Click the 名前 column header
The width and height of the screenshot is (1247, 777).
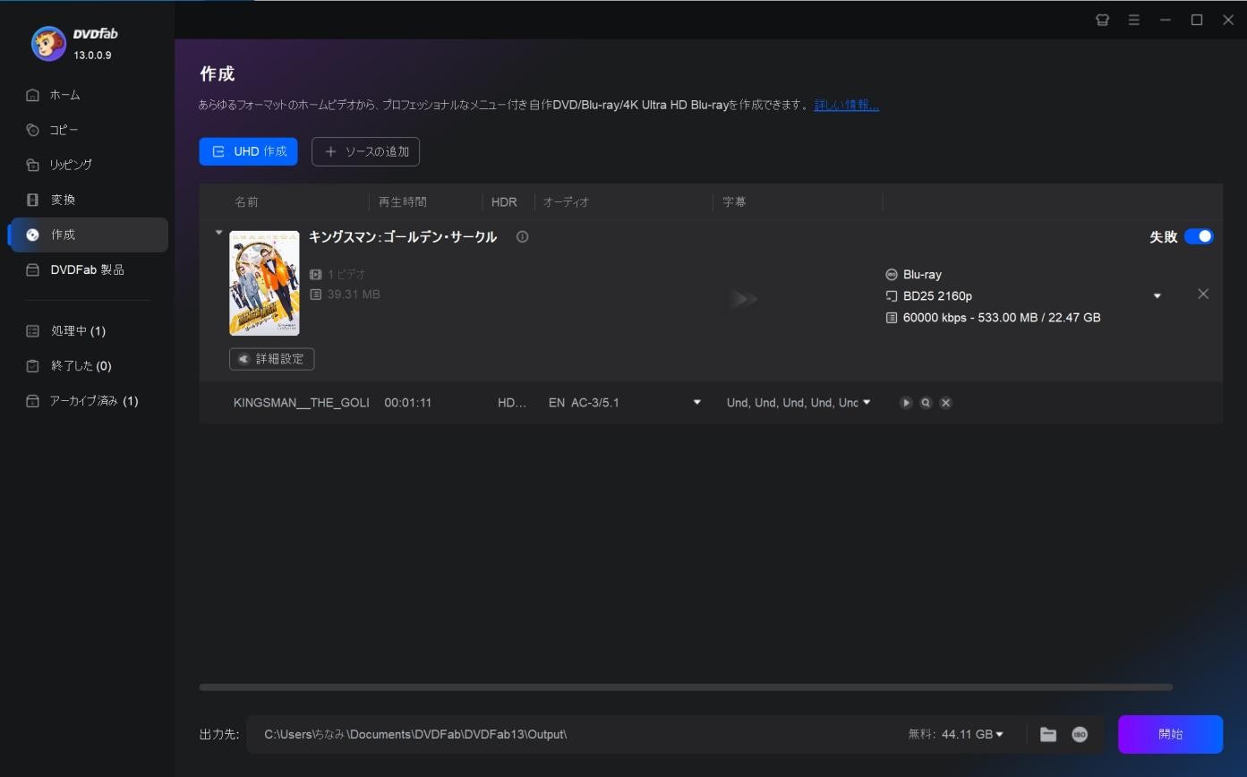[246, 202]
